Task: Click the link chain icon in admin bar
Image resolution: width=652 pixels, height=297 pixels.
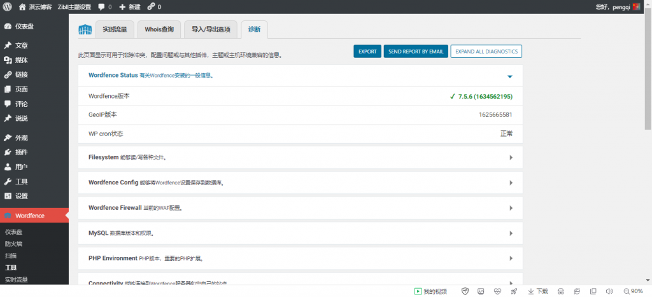Action: click(152, 6)
